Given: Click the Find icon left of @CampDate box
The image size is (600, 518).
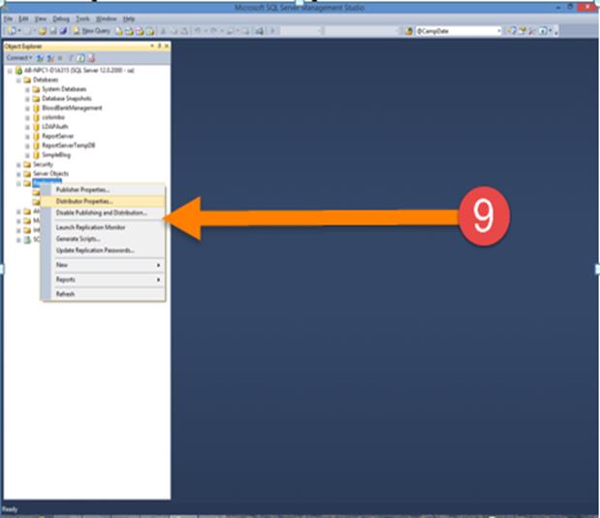Looking at the screenshot, I should pyautogui.click(x=409, y=31).
